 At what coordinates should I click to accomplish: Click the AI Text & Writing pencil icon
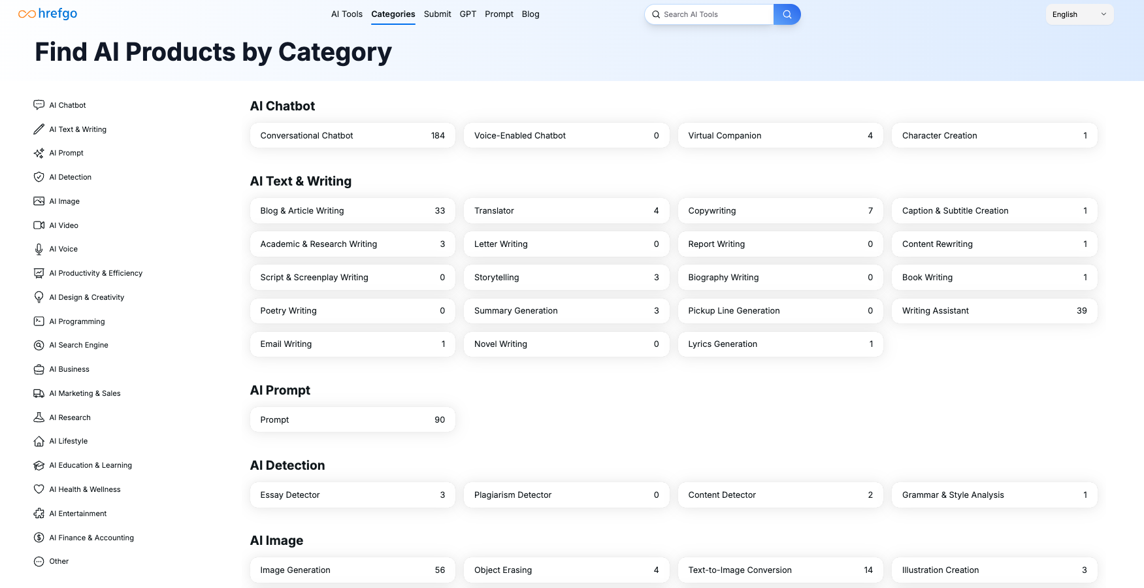(x=39, y=129)
